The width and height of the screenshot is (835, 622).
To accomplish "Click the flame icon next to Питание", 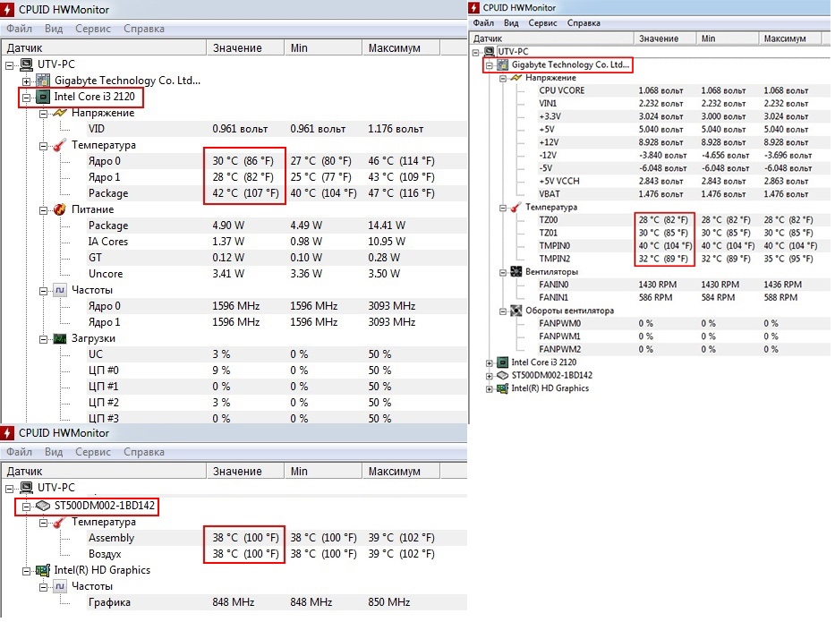I will click(x=60, y=209).
